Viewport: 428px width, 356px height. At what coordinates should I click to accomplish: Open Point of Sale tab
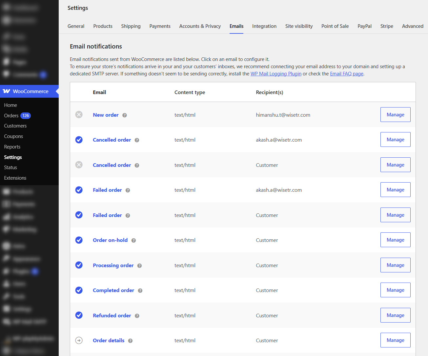[x=335, y=26]
